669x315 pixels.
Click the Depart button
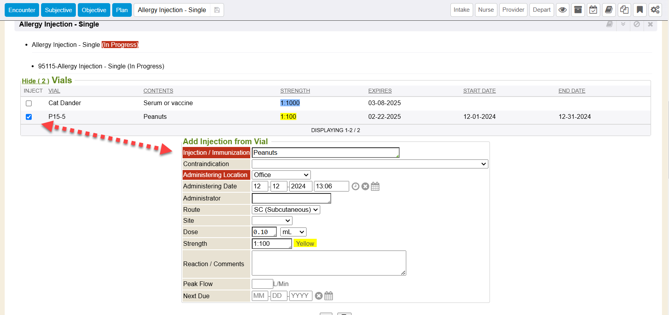click(542, 10)
